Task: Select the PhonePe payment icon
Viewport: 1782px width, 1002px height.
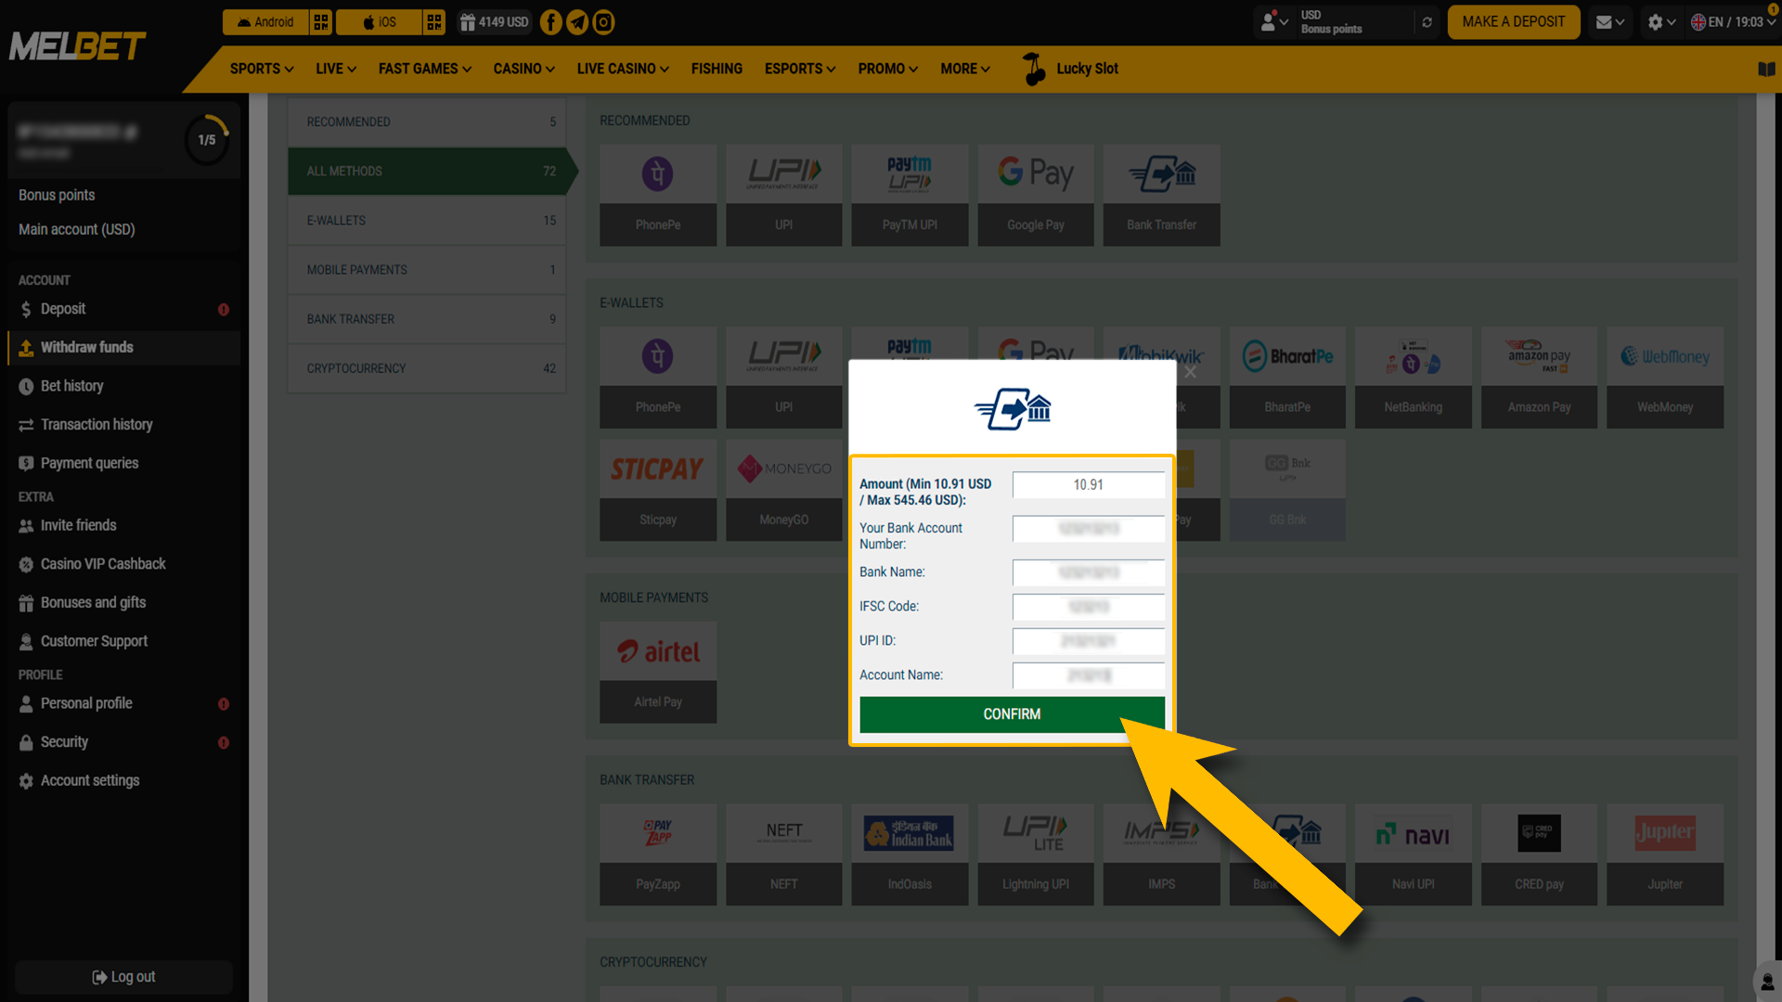Action: pyautogui.click(x=658, y=173)
